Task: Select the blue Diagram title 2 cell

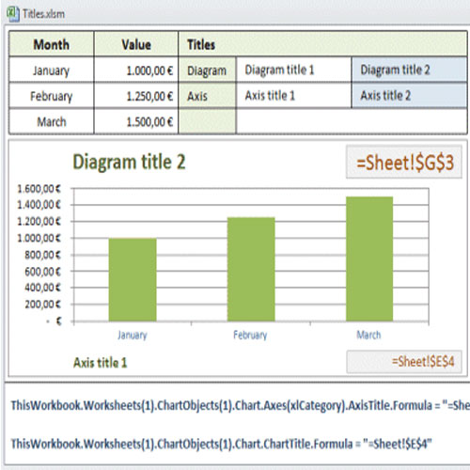Action: (410, 70)
